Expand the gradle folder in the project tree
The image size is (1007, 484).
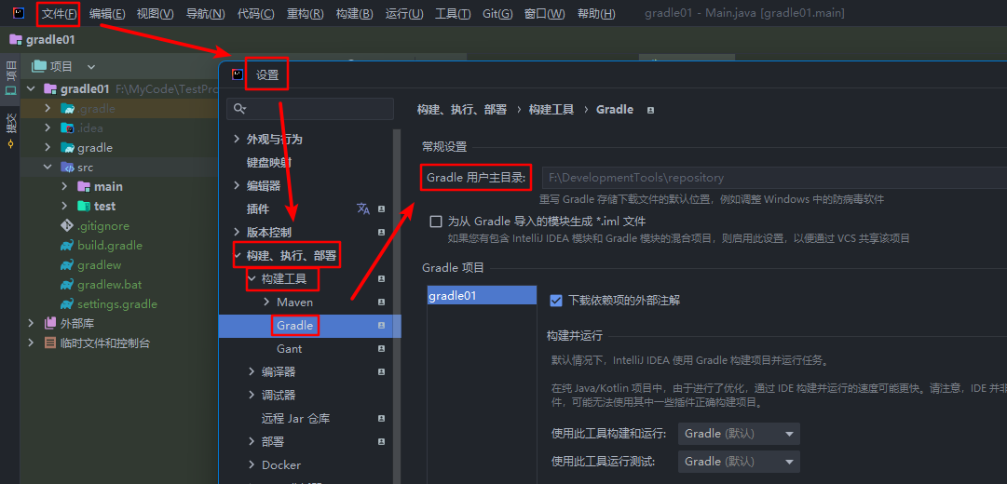click(48, 148)
